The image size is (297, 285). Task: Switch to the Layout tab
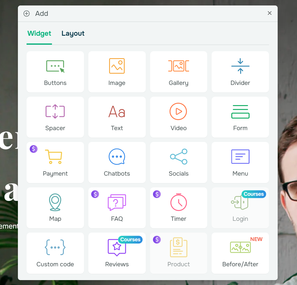click(73, 33)
